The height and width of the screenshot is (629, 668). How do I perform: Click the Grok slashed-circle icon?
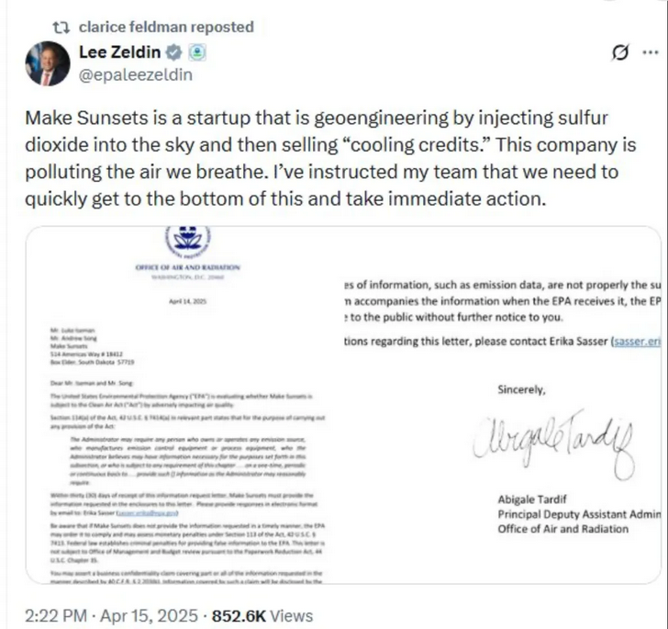point(618,53)
